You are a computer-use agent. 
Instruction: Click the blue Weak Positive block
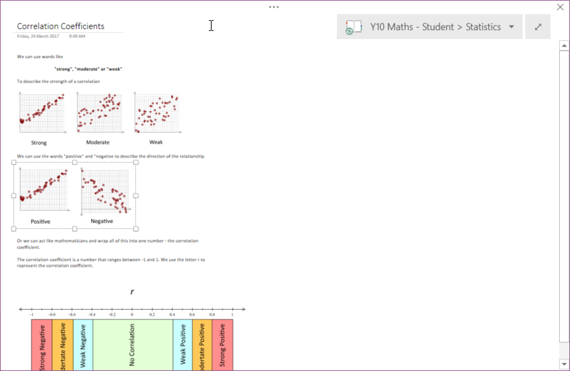pyautogui.click(x=183, y=345)
